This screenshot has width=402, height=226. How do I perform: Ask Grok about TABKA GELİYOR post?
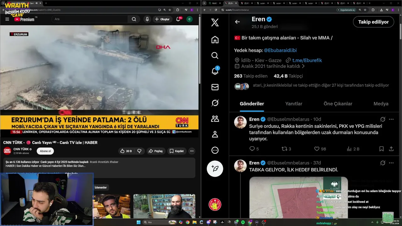[383, 163]
